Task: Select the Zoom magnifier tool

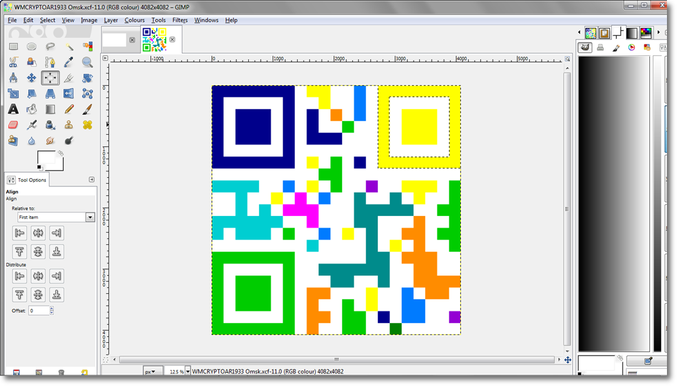Action: [x=87, y=62]
